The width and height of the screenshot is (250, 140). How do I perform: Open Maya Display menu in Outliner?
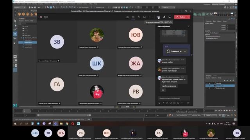(x=21, y=21)
